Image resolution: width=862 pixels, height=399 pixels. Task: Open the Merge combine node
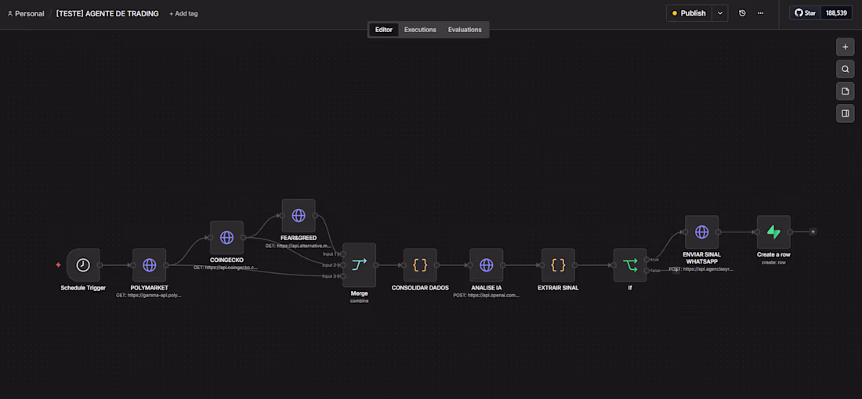[359, 264]
